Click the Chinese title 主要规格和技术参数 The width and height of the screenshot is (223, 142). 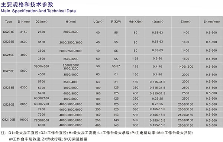coord(27,4)
